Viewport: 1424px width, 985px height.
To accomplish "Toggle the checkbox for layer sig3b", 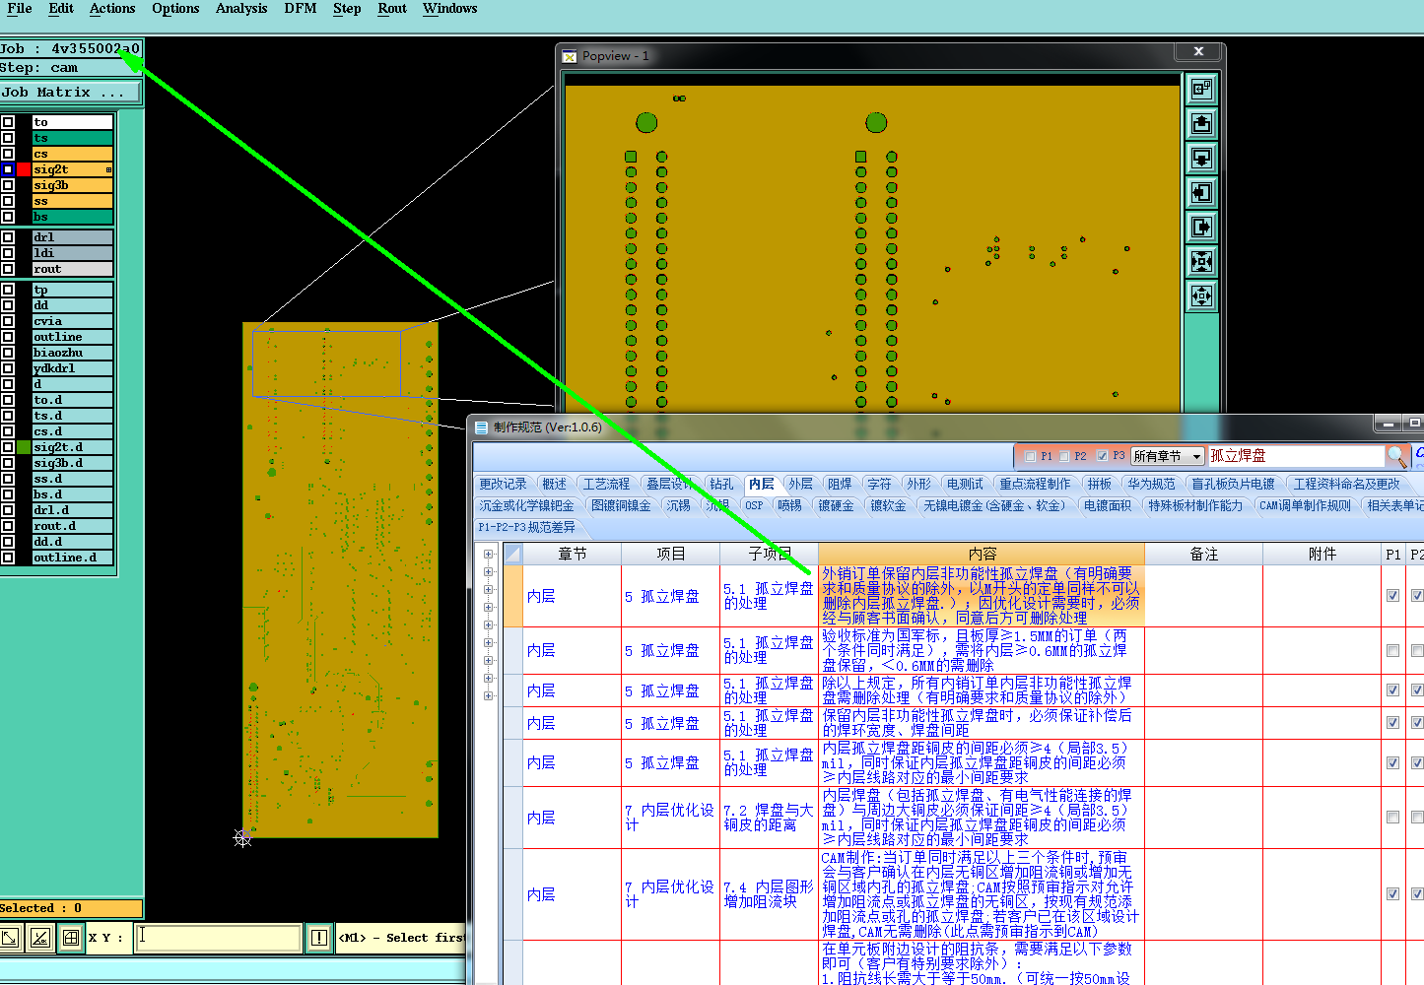I will (x=8, y=185).
